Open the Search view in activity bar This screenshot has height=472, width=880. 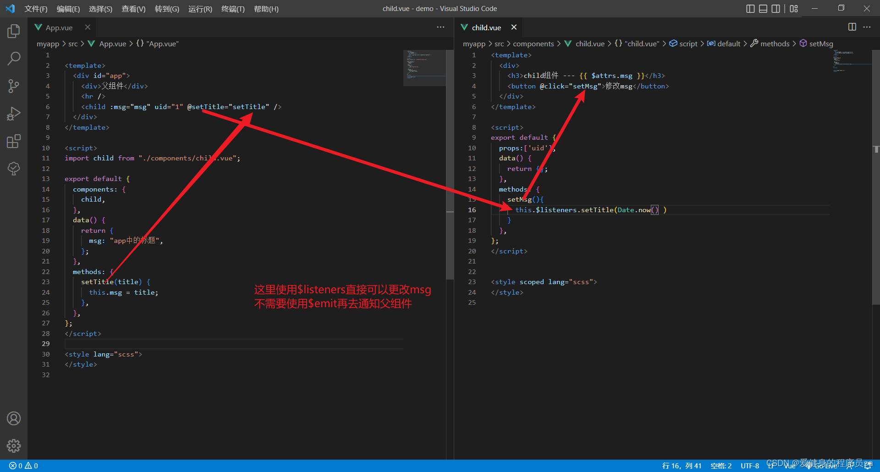tap(14, 59)
